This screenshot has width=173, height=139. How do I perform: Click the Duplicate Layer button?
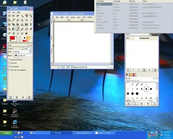pos(144,70)
